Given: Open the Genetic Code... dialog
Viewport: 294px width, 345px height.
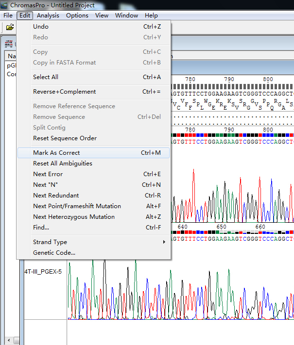Looking at the screenshot, I should point(54,253).
